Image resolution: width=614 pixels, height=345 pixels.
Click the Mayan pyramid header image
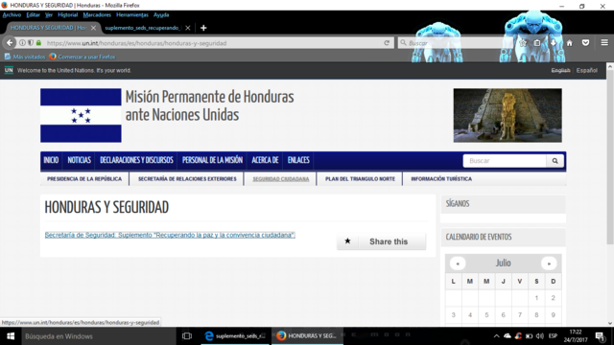tap(508, 115)
